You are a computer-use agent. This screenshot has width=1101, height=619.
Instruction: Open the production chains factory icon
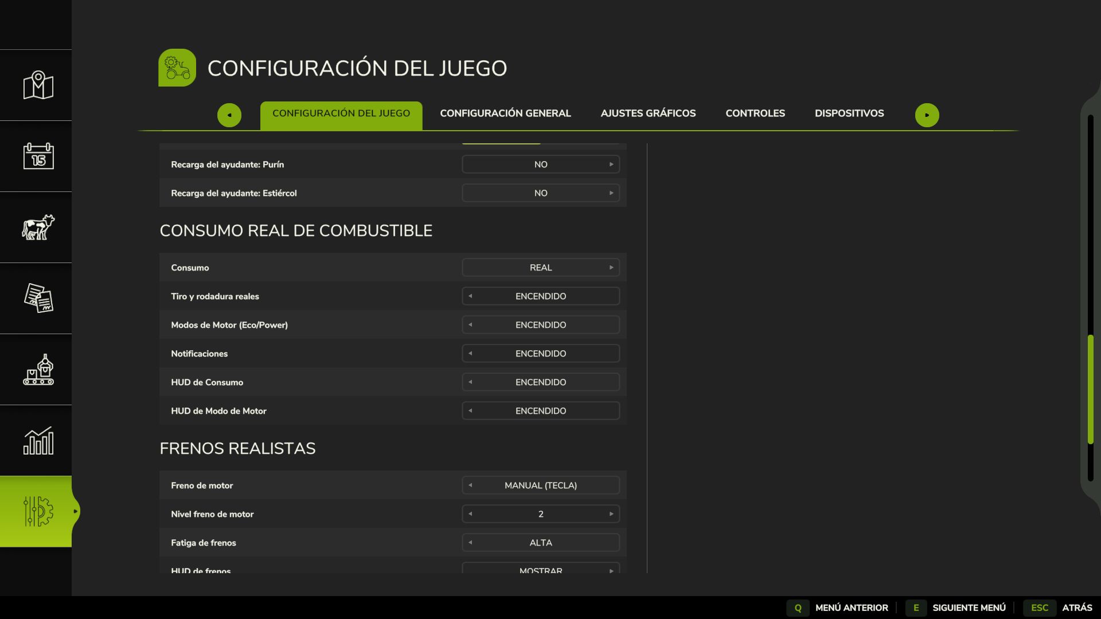pyautogui.click(x=38, y=369)
